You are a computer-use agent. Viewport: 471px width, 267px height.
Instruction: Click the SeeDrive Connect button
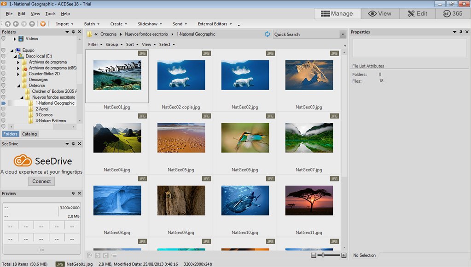pyautogui.click(x=41, y=181)
